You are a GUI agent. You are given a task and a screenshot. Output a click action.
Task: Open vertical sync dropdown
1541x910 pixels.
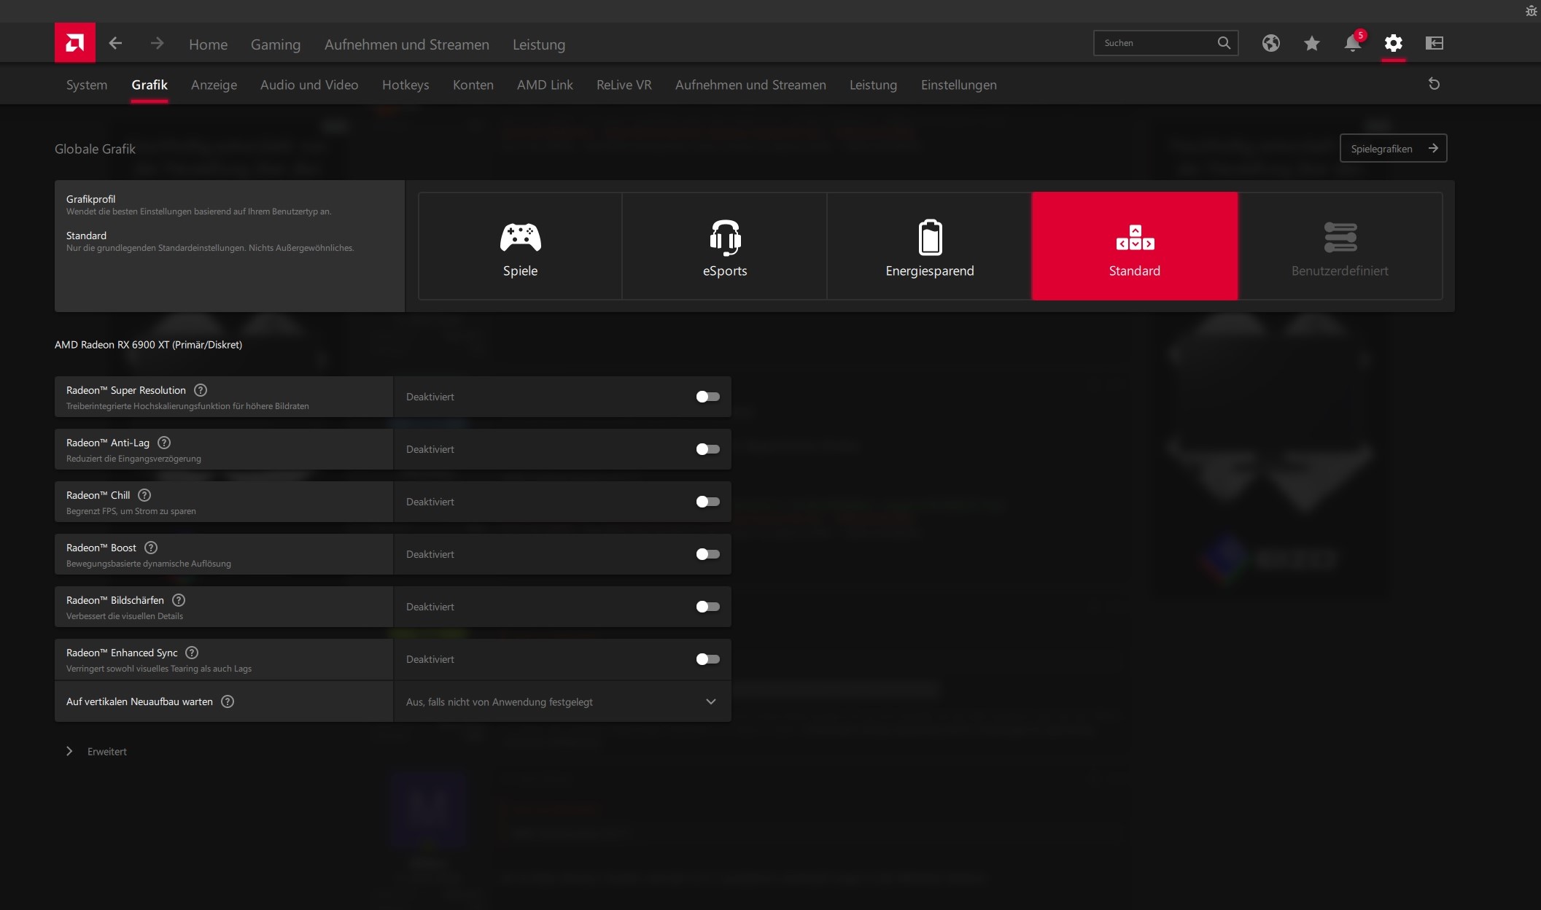click(562, 701)
